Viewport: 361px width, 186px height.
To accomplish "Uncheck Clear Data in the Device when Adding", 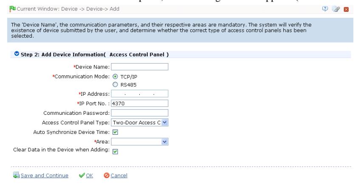I will click(x=115, y=152).
